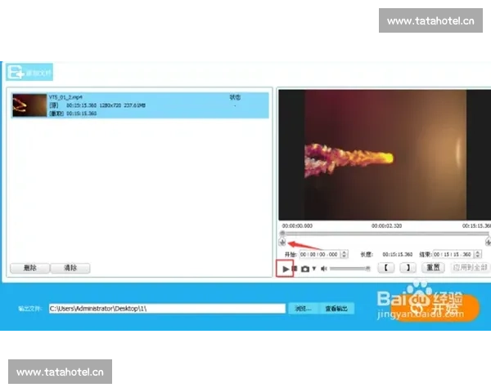Click the Clear (清除) button
491x392 pixels.
[x=70, y=268]
